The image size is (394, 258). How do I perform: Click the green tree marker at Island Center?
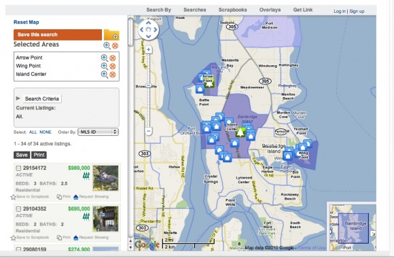(x=240, y=132)
